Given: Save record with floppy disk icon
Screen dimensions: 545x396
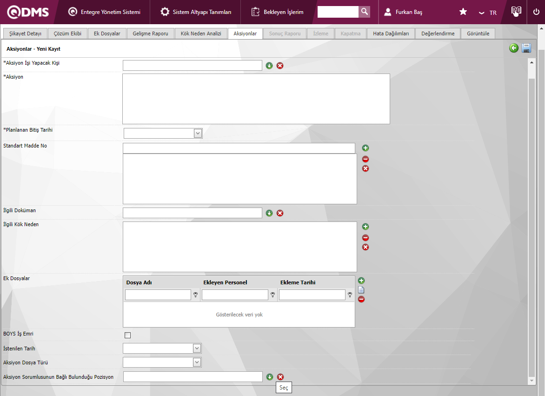Looking at the screenshot, I should [x=526, y=48].
